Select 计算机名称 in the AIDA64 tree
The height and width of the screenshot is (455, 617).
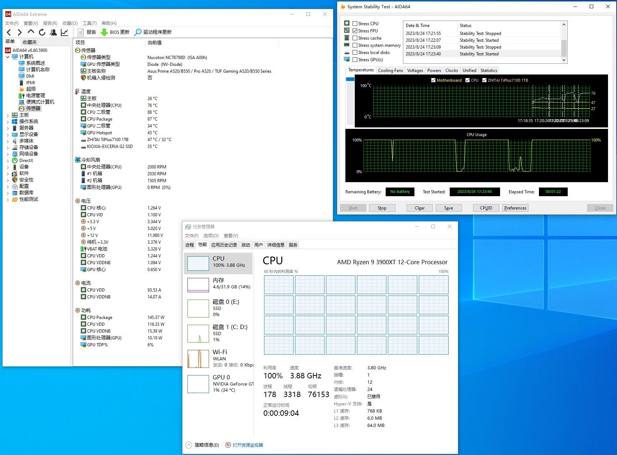click(x=34, y=69)
